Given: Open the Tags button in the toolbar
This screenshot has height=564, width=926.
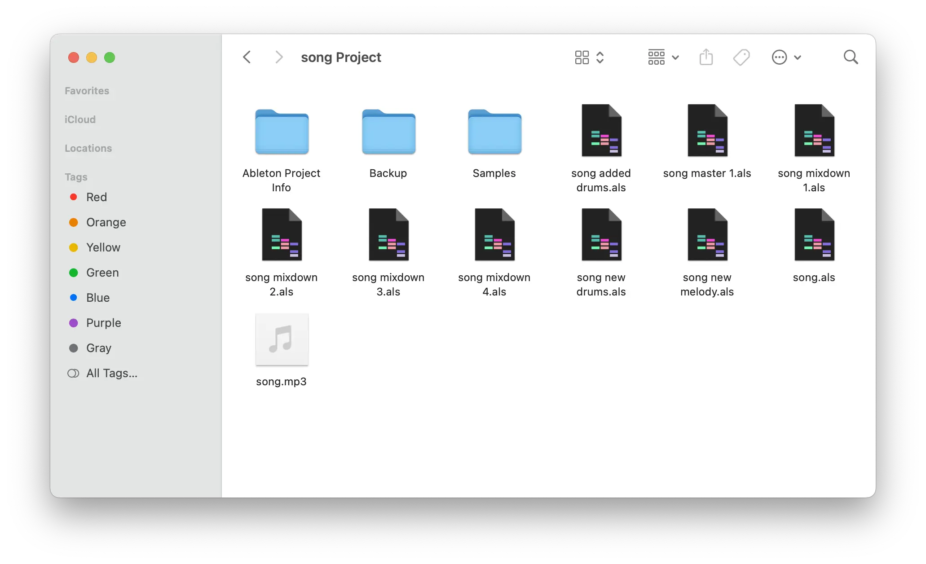Looking at the screenshot, I should (741, 57).
